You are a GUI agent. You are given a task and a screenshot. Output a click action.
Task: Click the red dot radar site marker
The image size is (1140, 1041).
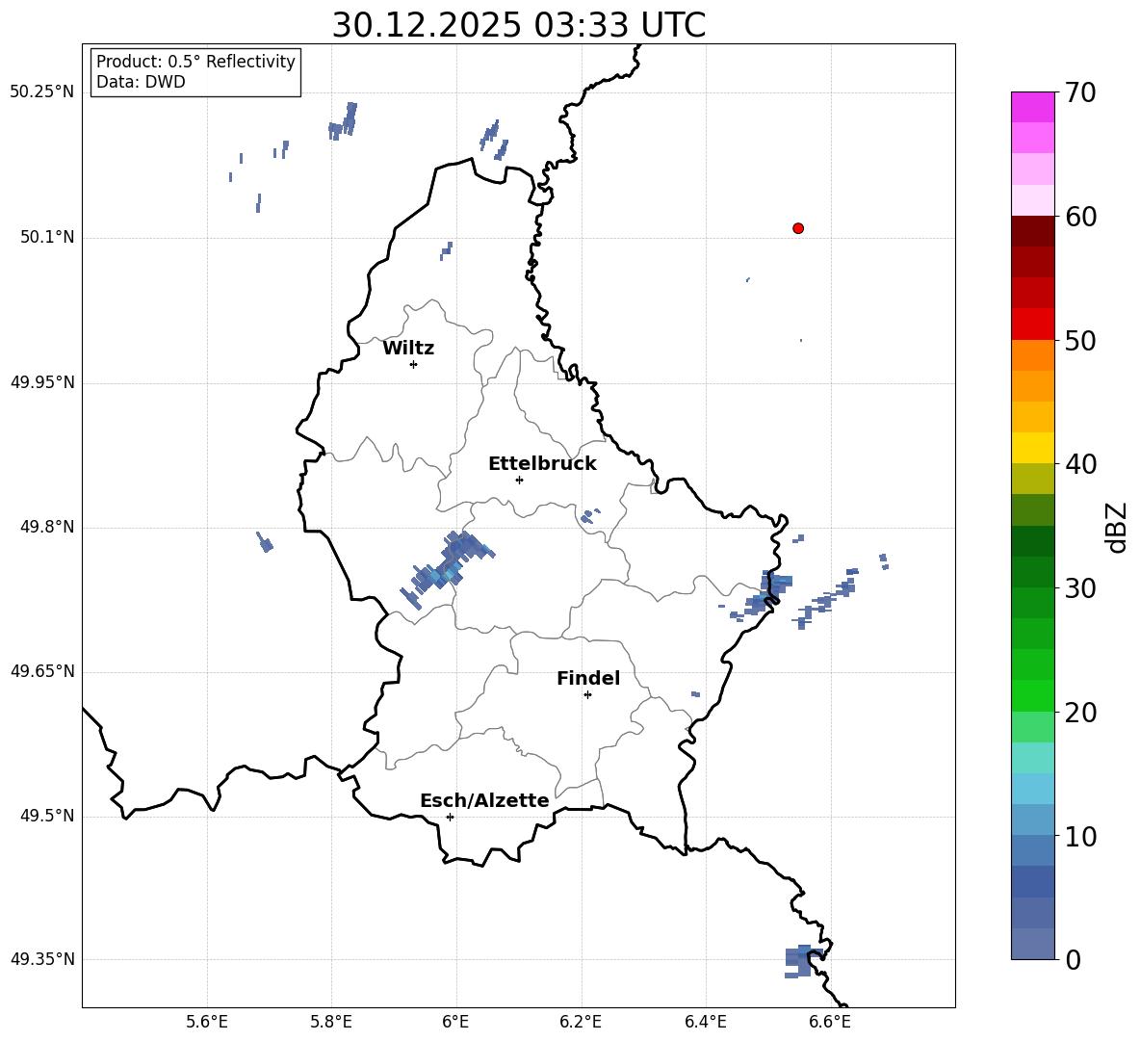point(798,228)
